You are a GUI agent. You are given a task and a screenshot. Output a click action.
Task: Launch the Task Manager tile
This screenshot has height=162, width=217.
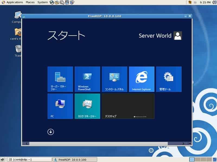(87, 106)
